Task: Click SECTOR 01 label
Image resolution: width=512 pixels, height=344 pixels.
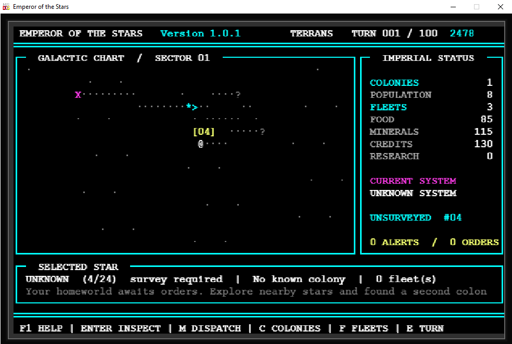Action: click(182, 58)
